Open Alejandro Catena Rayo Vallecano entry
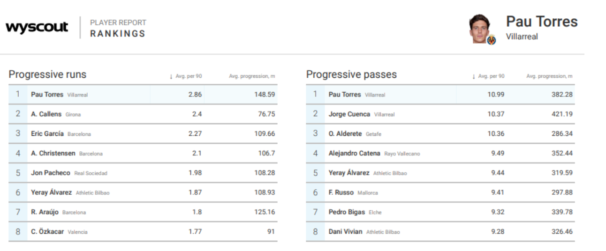 (440, 154)
